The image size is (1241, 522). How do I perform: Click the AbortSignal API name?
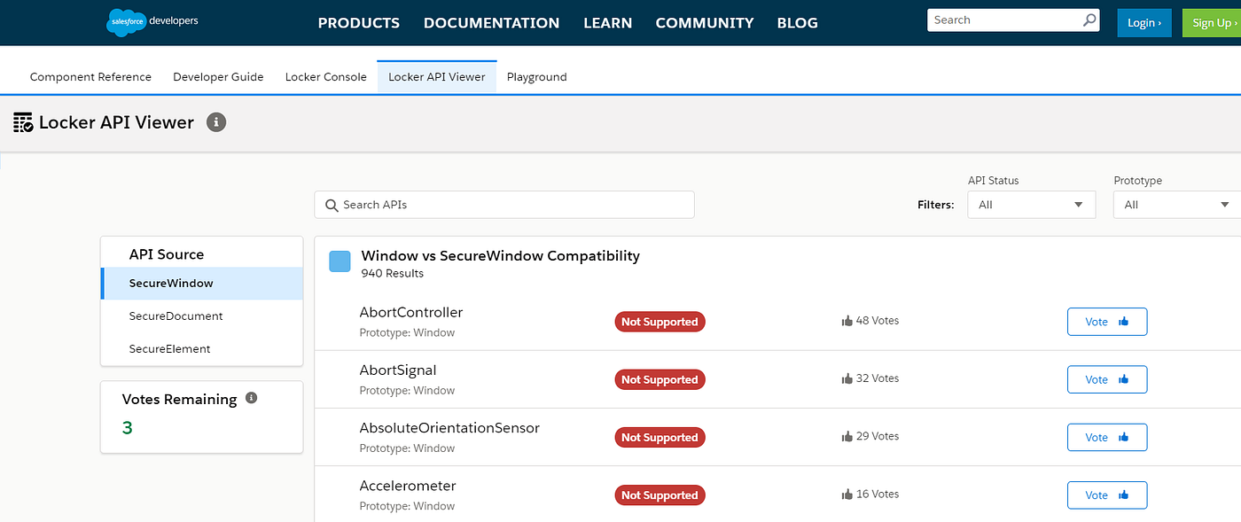(x=398, y=370)
